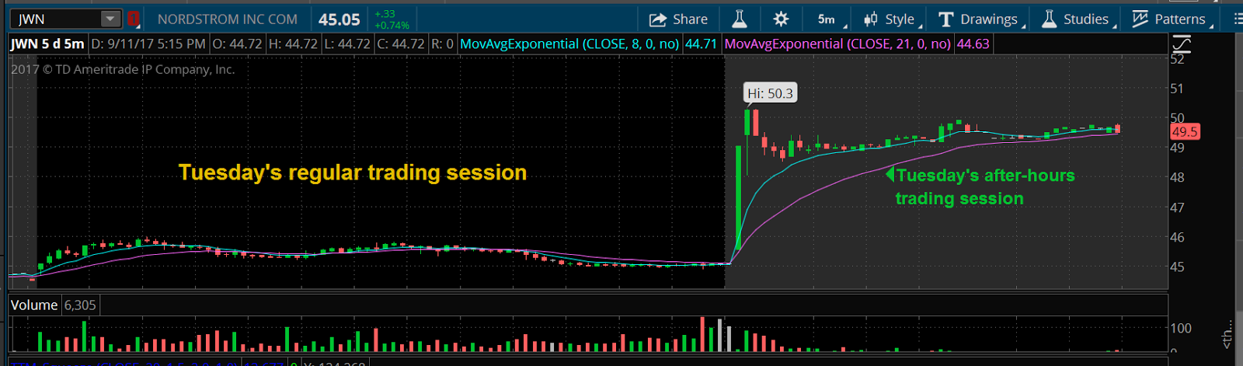Open the list menu icon at far right
This screenshot has height=366, width=1243.
(1238, 19)
